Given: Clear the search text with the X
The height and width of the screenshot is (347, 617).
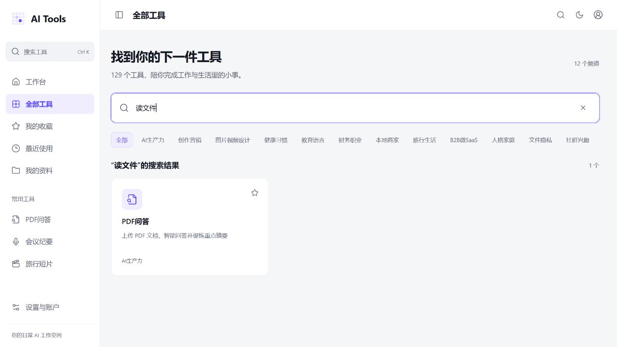Looking at the screenshot, I should pos(583,108).
